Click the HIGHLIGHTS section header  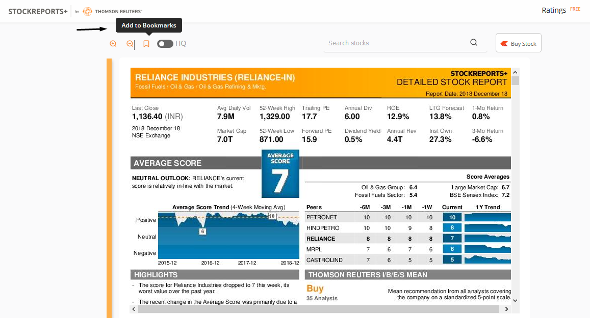[215, 275]
